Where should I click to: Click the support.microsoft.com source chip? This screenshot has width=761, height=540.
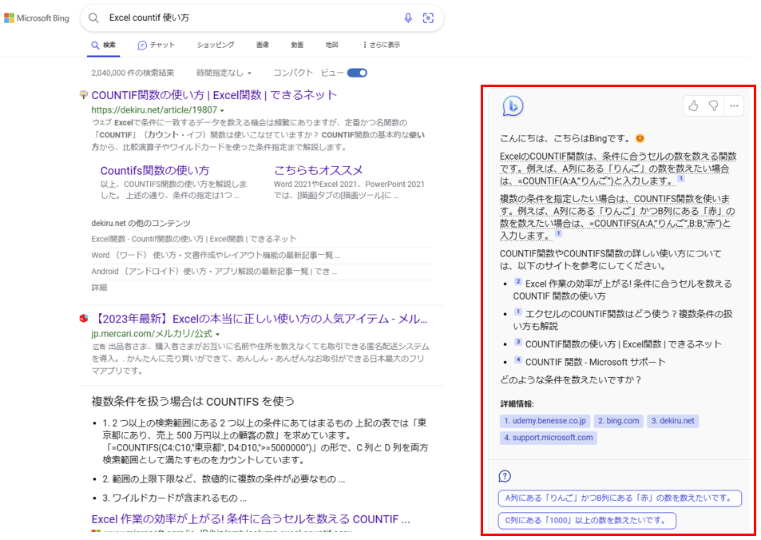(x=549, y=438)
